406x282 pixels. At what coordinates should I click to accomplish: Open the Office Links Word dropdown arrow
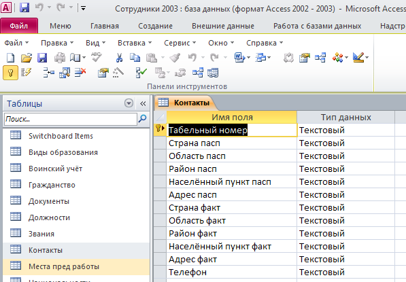click(249, 58)
